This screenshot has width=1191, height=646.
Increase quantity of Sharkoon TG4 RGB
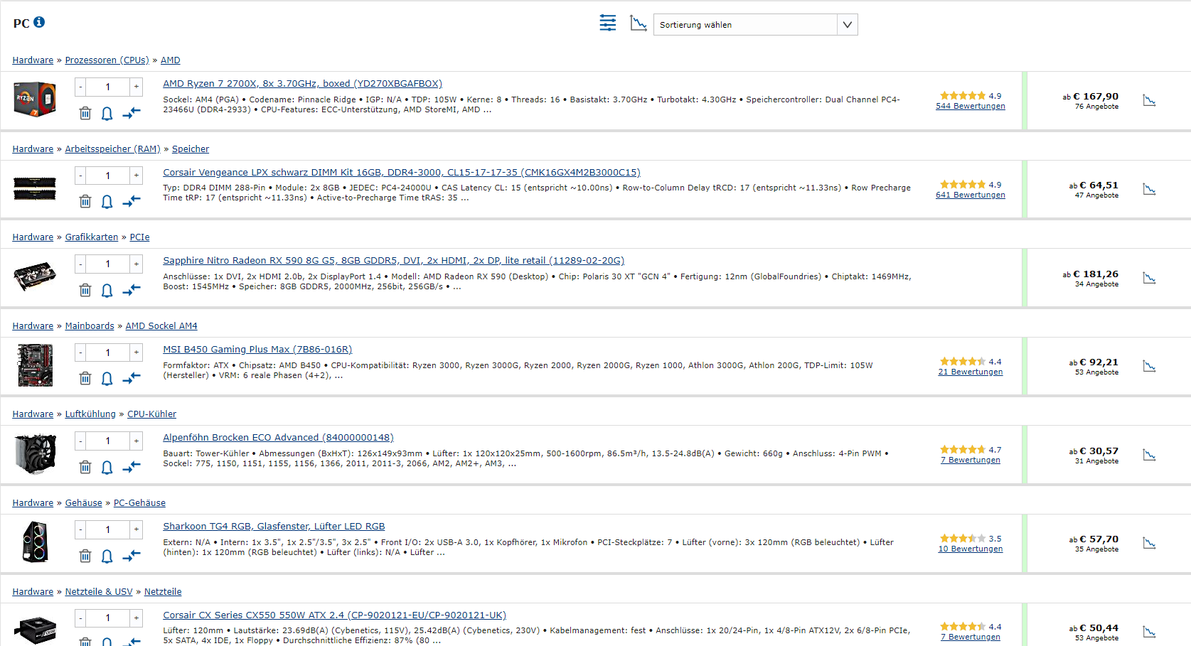click(x=136, y=529)
